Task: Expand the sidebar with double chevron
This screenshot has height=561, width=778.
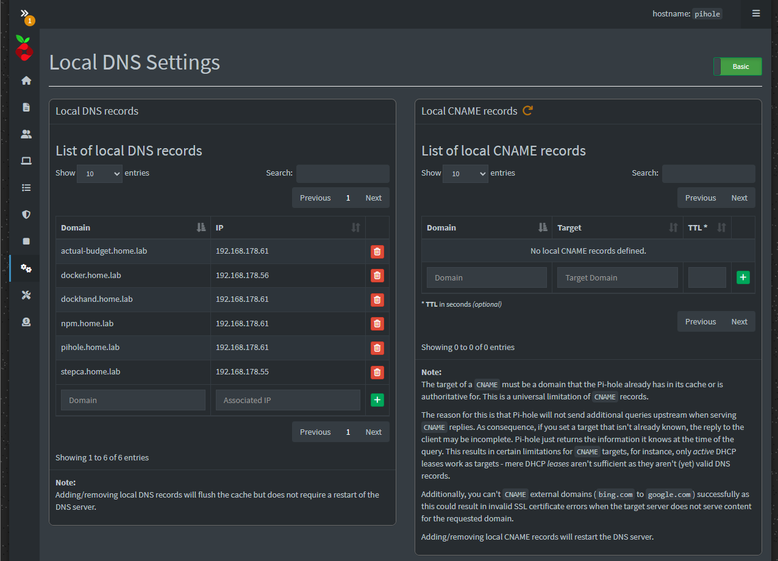Action: (25, 13)
